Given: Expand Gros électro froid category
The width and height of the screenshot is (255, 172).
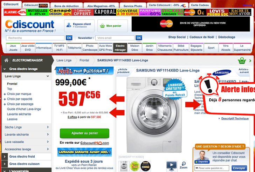Looking at the screenshot, I should [x=22, y=157].
